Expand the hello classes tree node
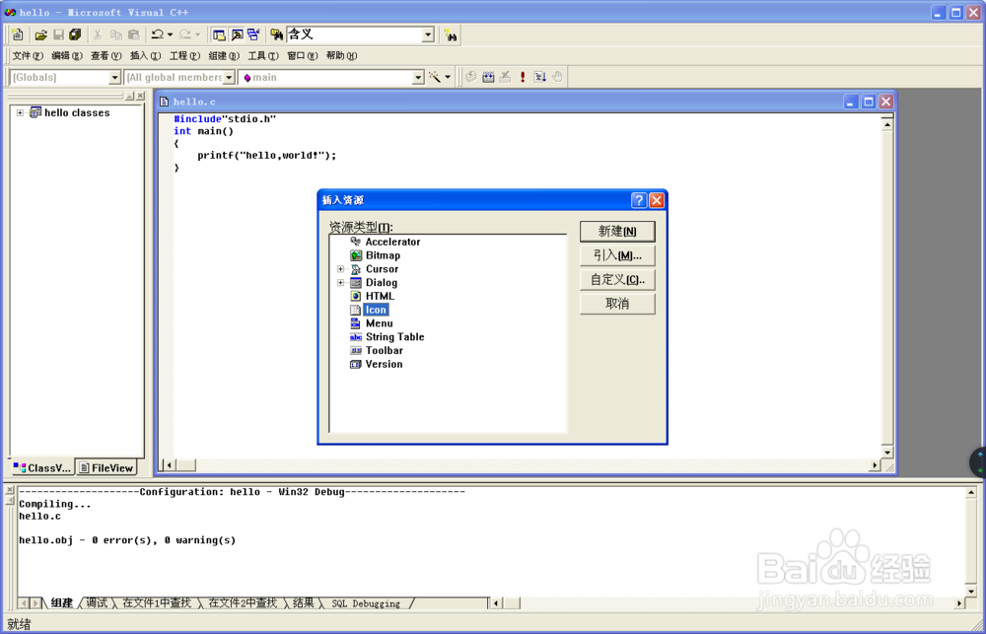 20,113
